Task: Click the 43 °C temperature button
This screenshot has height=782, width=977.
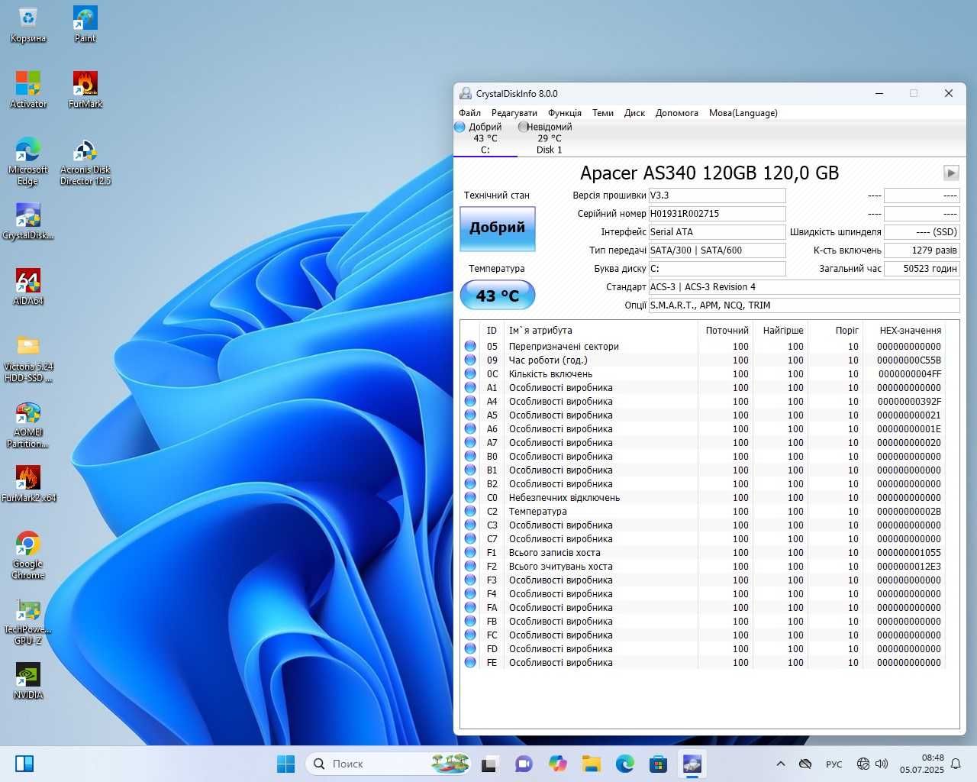Action: coord(498,296)
